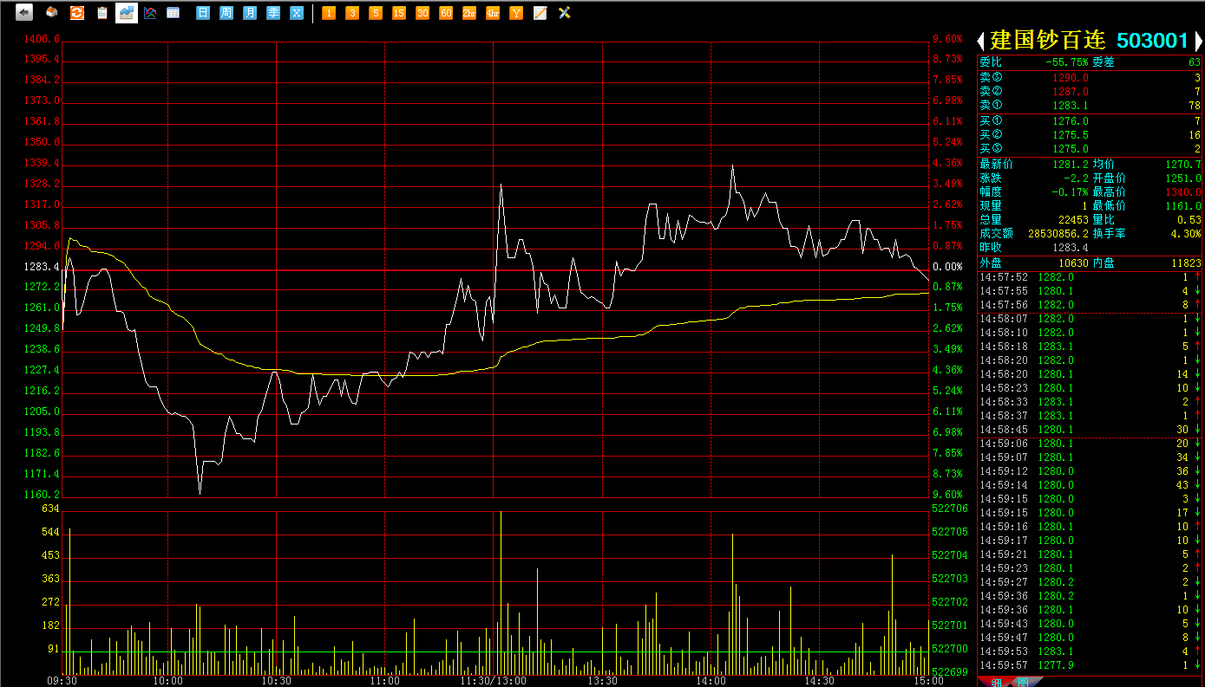Click the 卖① price 1283.1
Viewport: 1205px width, 687px height.
[1070, 106]
